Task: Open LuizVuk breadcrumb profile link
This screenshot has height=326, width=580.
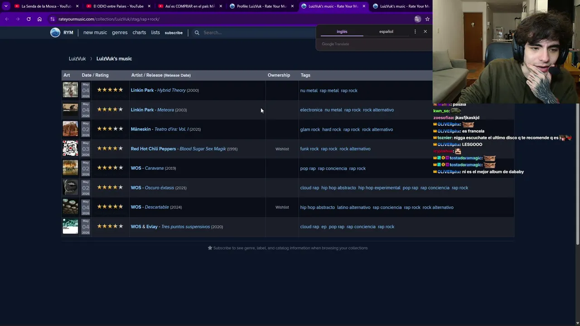Action: pos(77,58)
